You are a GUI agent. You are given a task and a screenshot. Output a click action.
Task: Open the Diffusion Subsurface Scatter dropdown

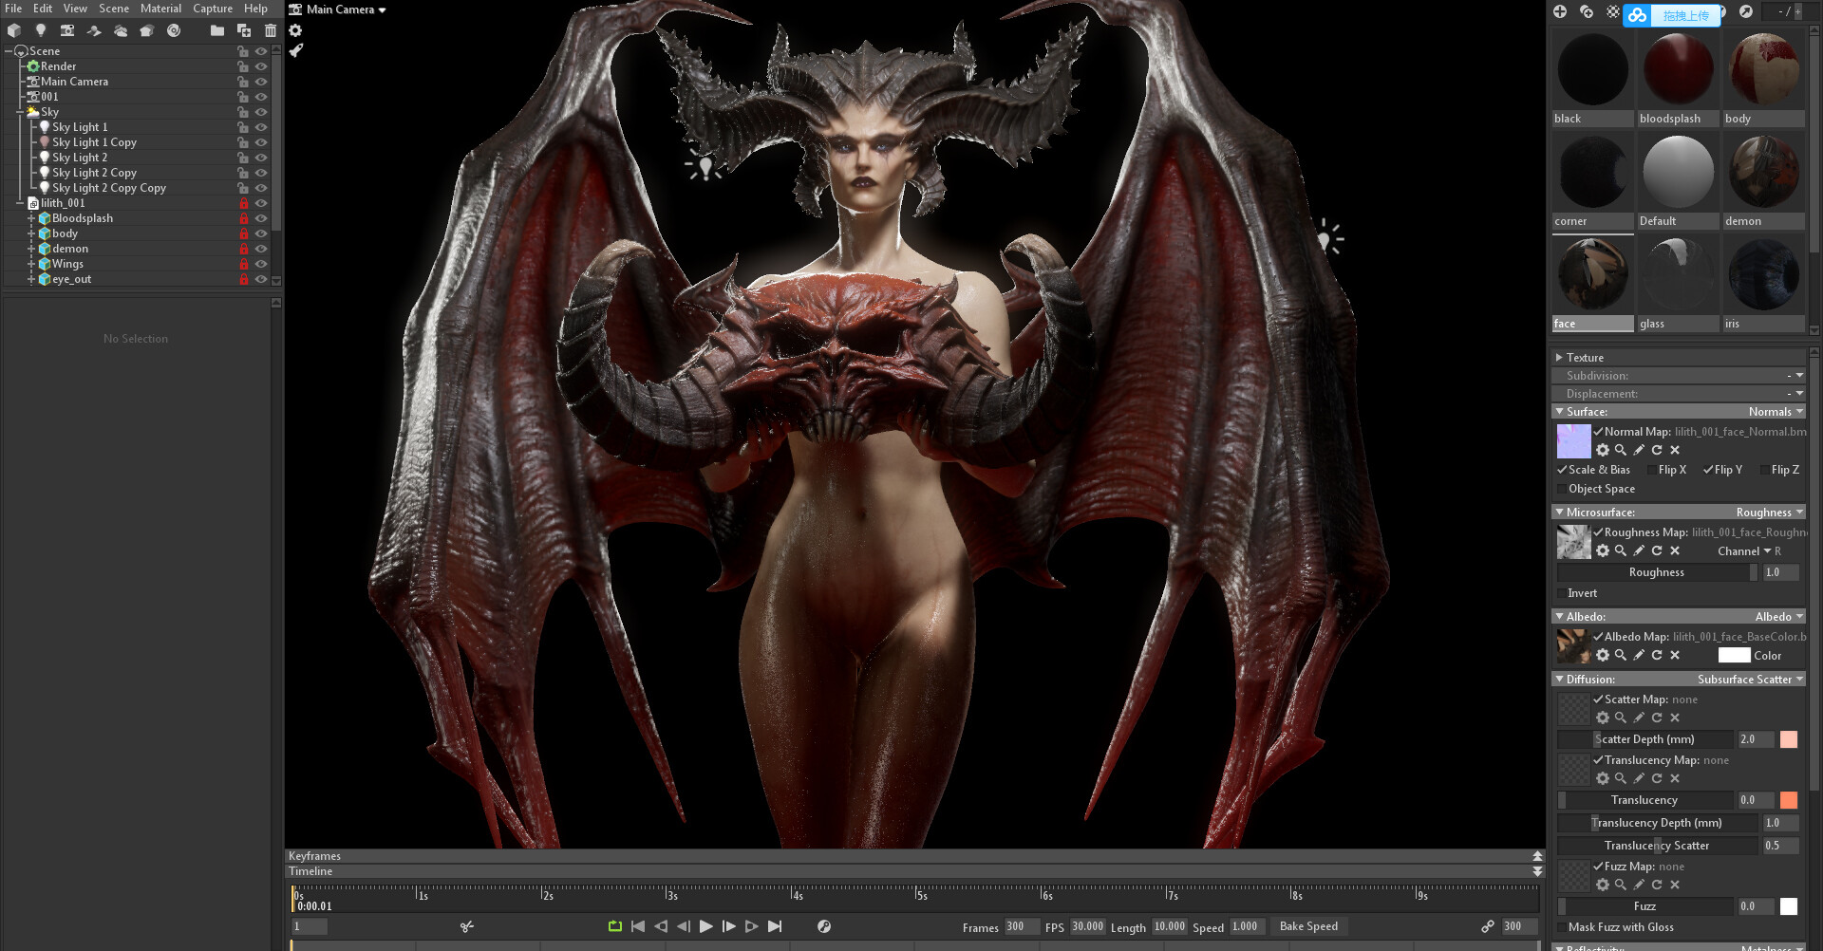1750,680
